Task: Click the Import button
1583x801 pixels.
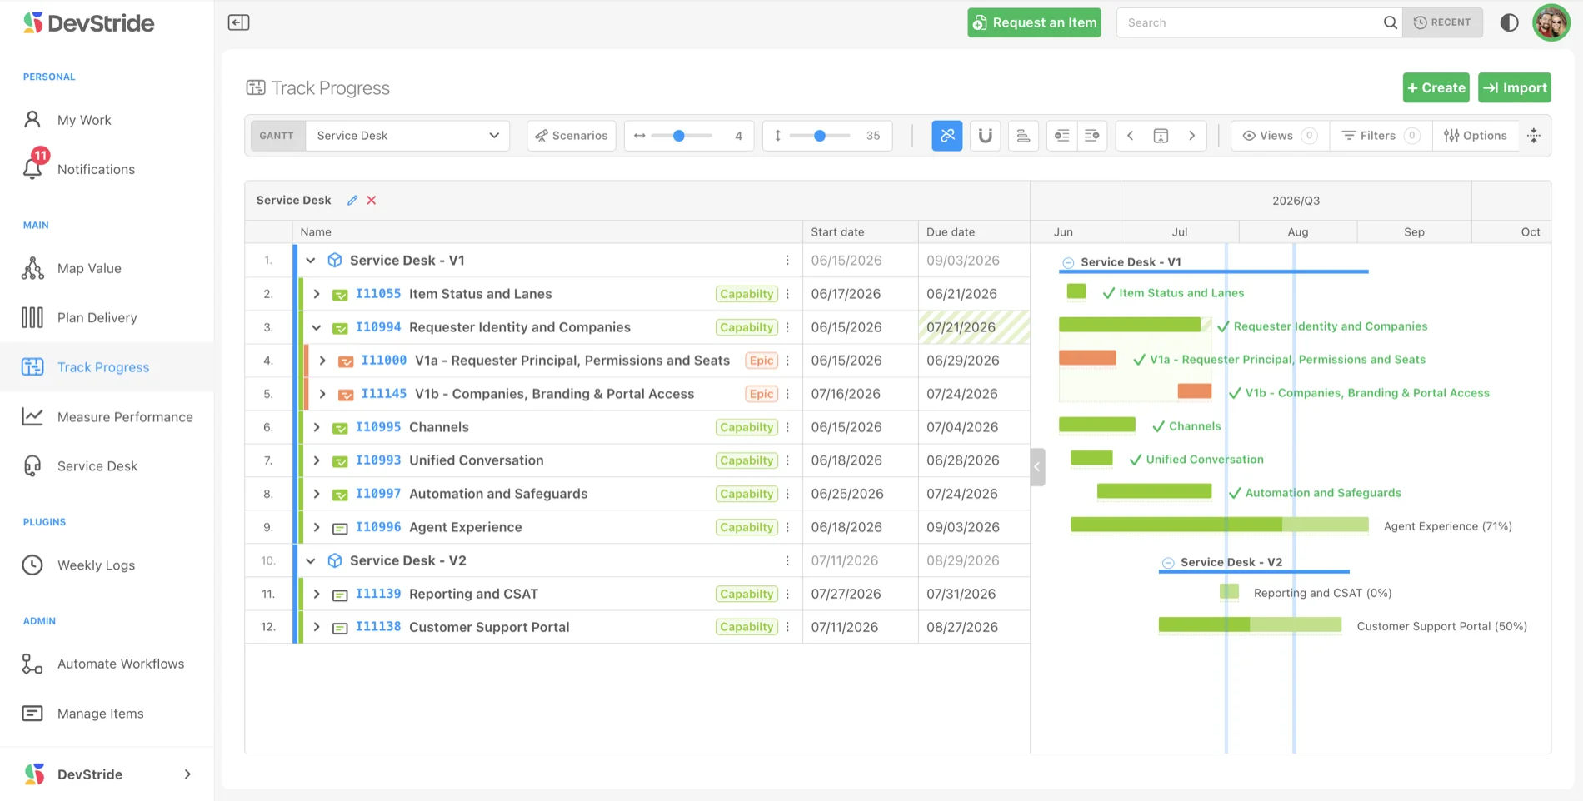Action: [1515, 87]
